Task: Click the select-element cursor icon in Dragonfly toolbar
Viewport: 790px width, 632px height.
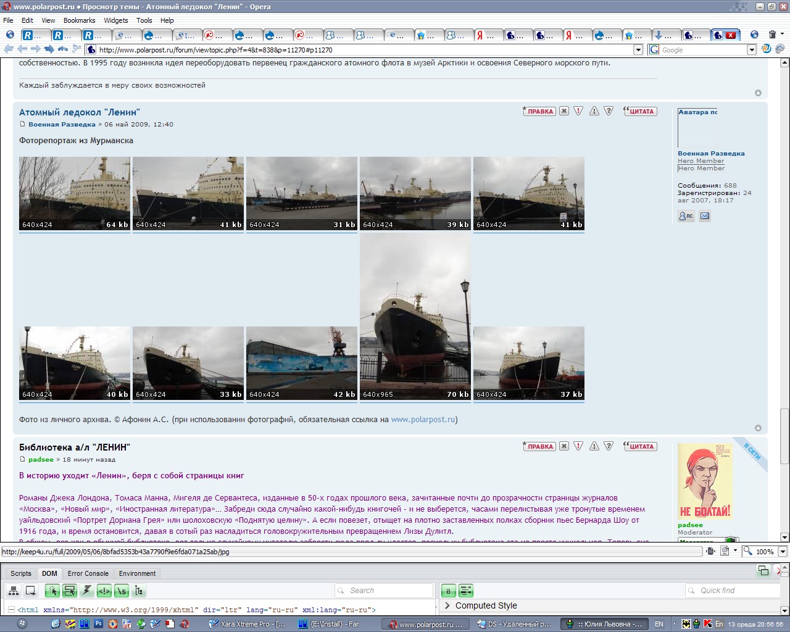Action: click(52, 591)
